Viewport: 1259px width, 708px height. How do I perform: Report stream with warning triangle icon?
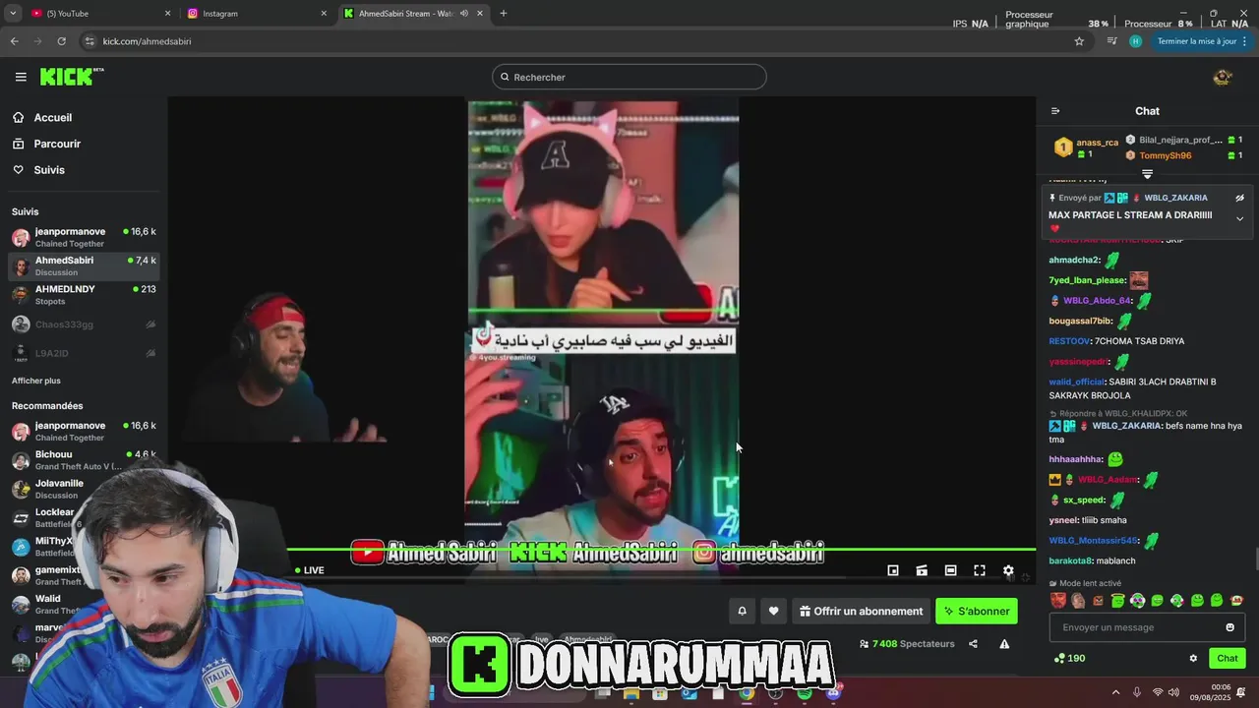(x=1004, y=644)
